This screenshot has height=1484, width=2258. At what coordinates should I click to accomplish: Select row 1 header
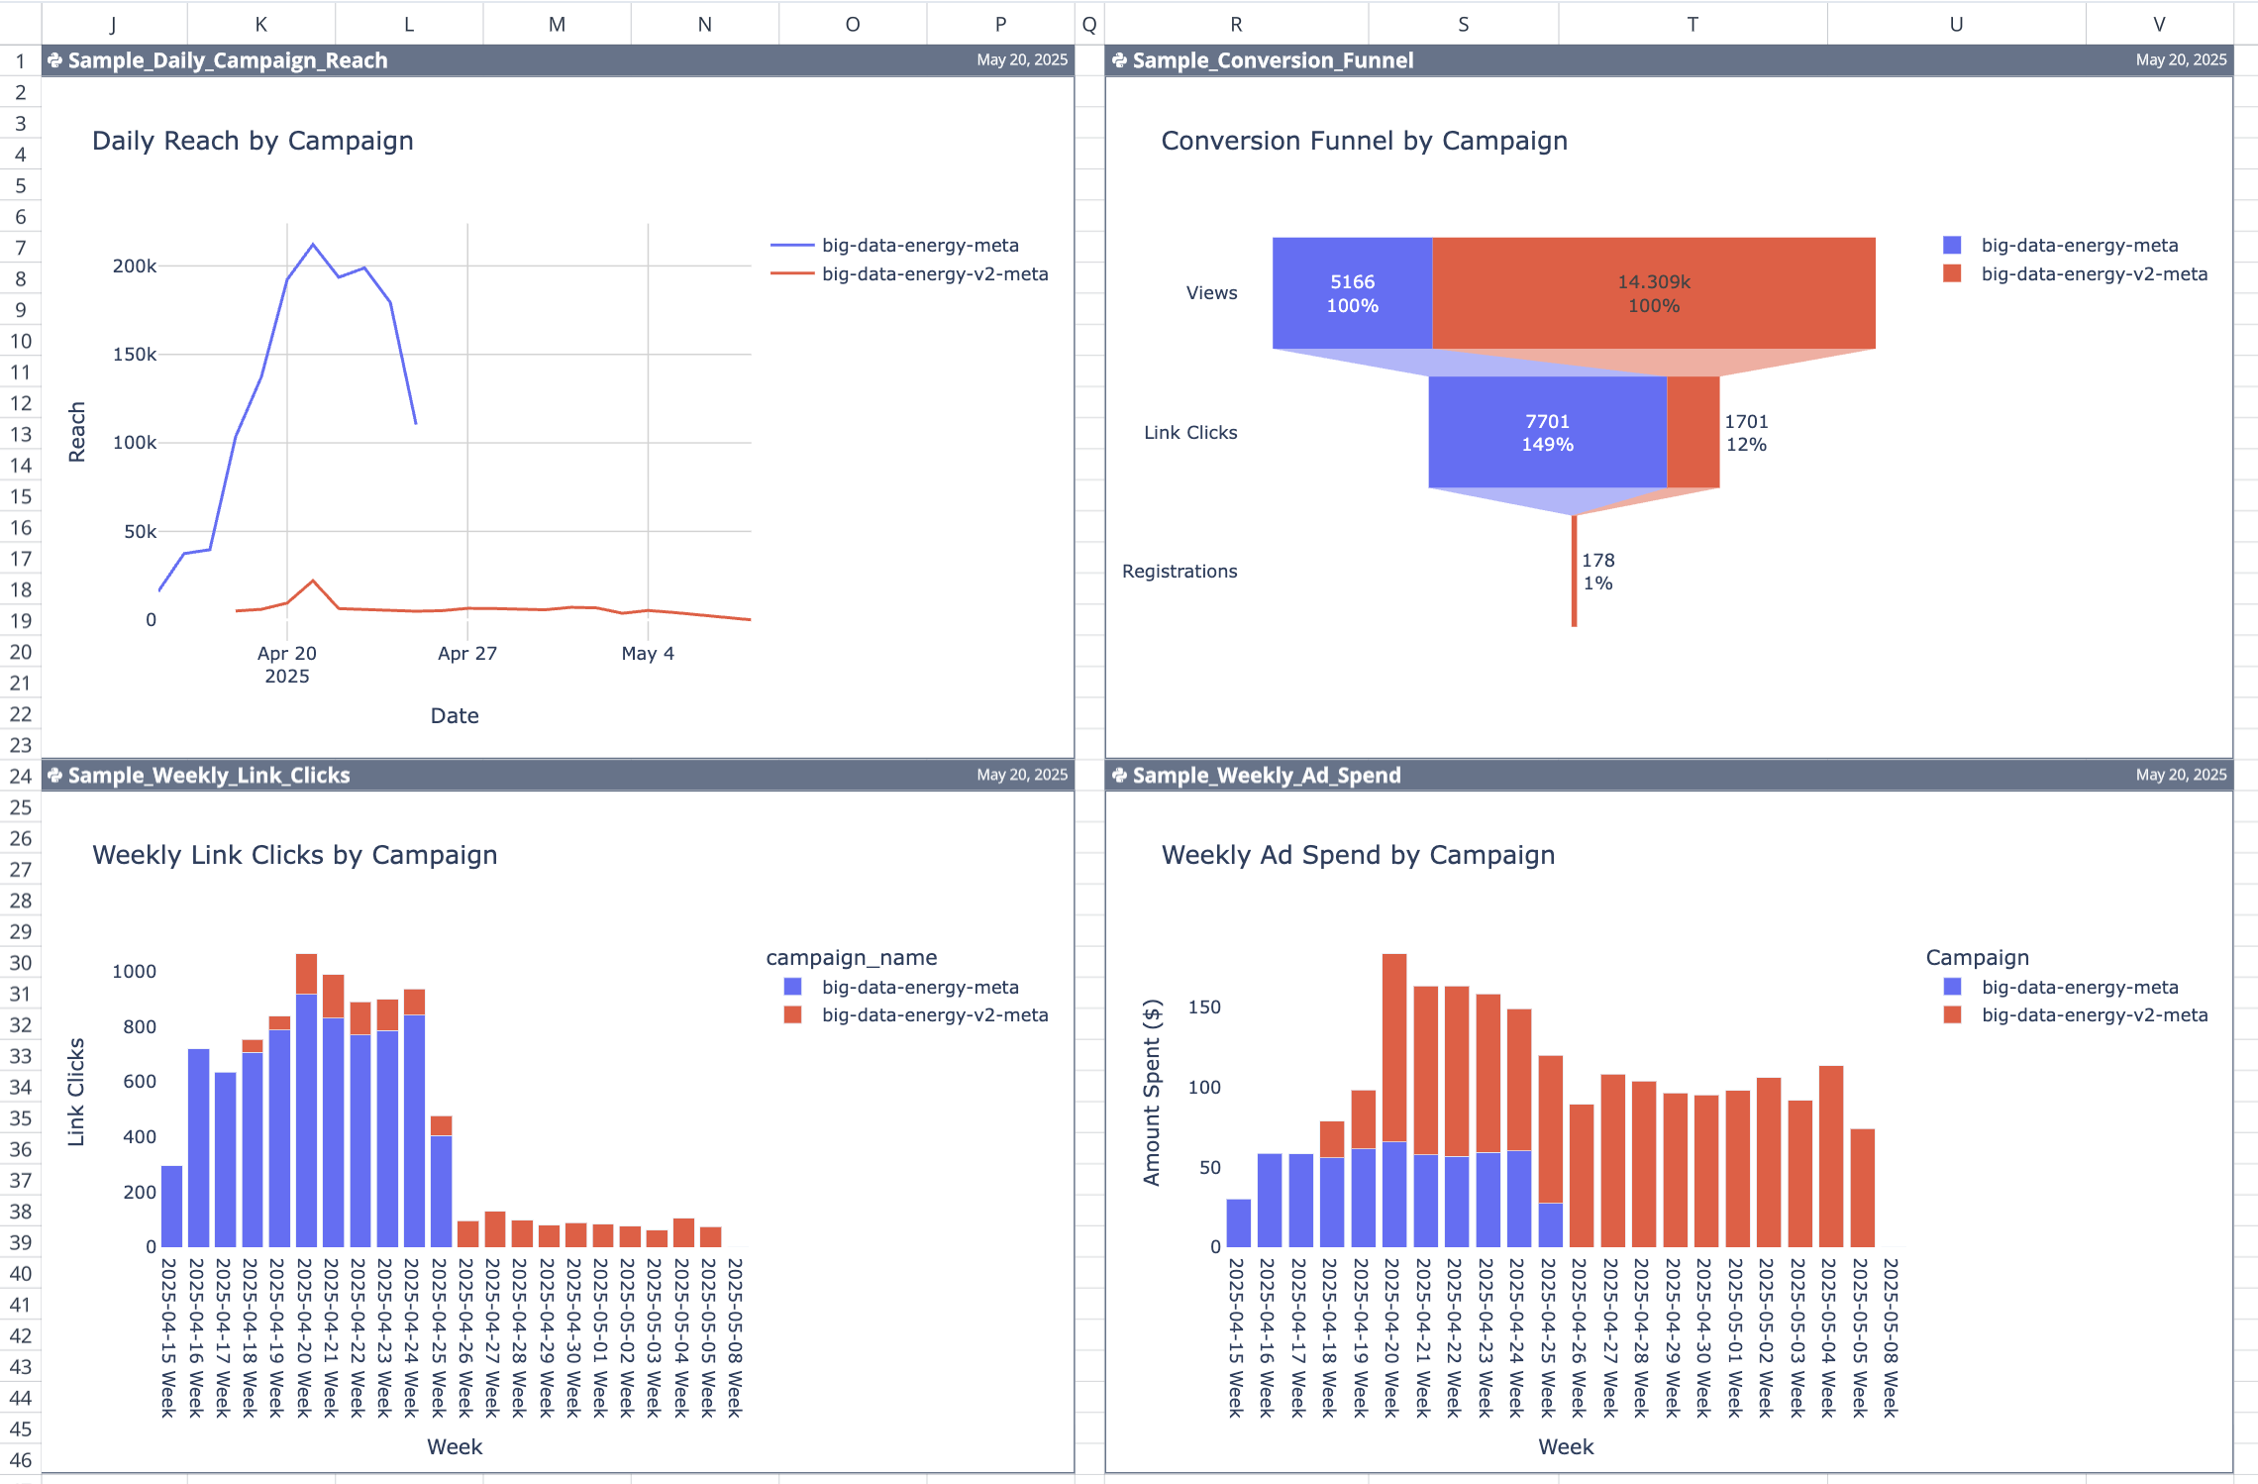[19, 60]
